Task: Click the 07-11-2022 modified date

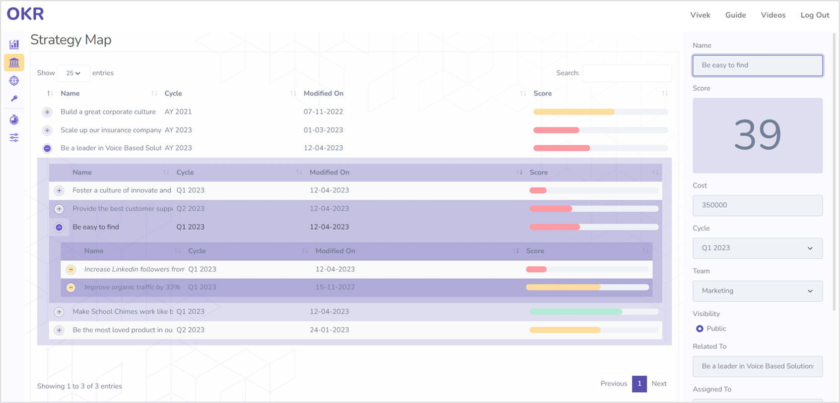Action: pos(323,112)
